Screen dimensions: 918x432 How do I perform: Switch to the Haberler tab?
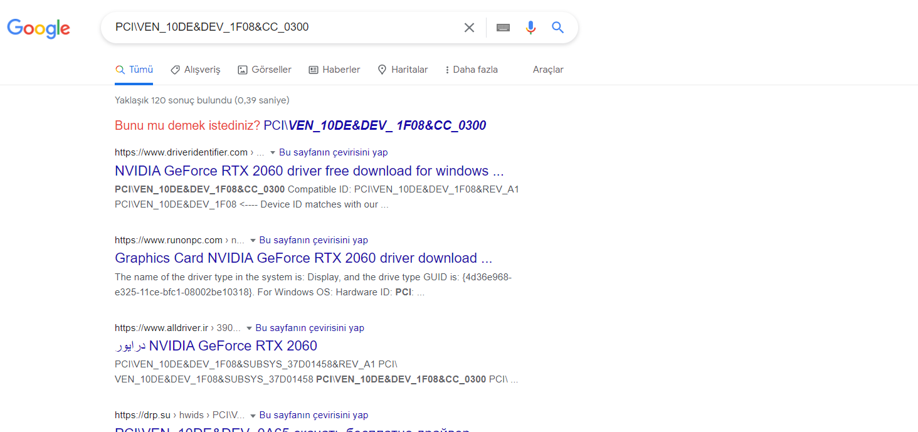tap(335, 70)
